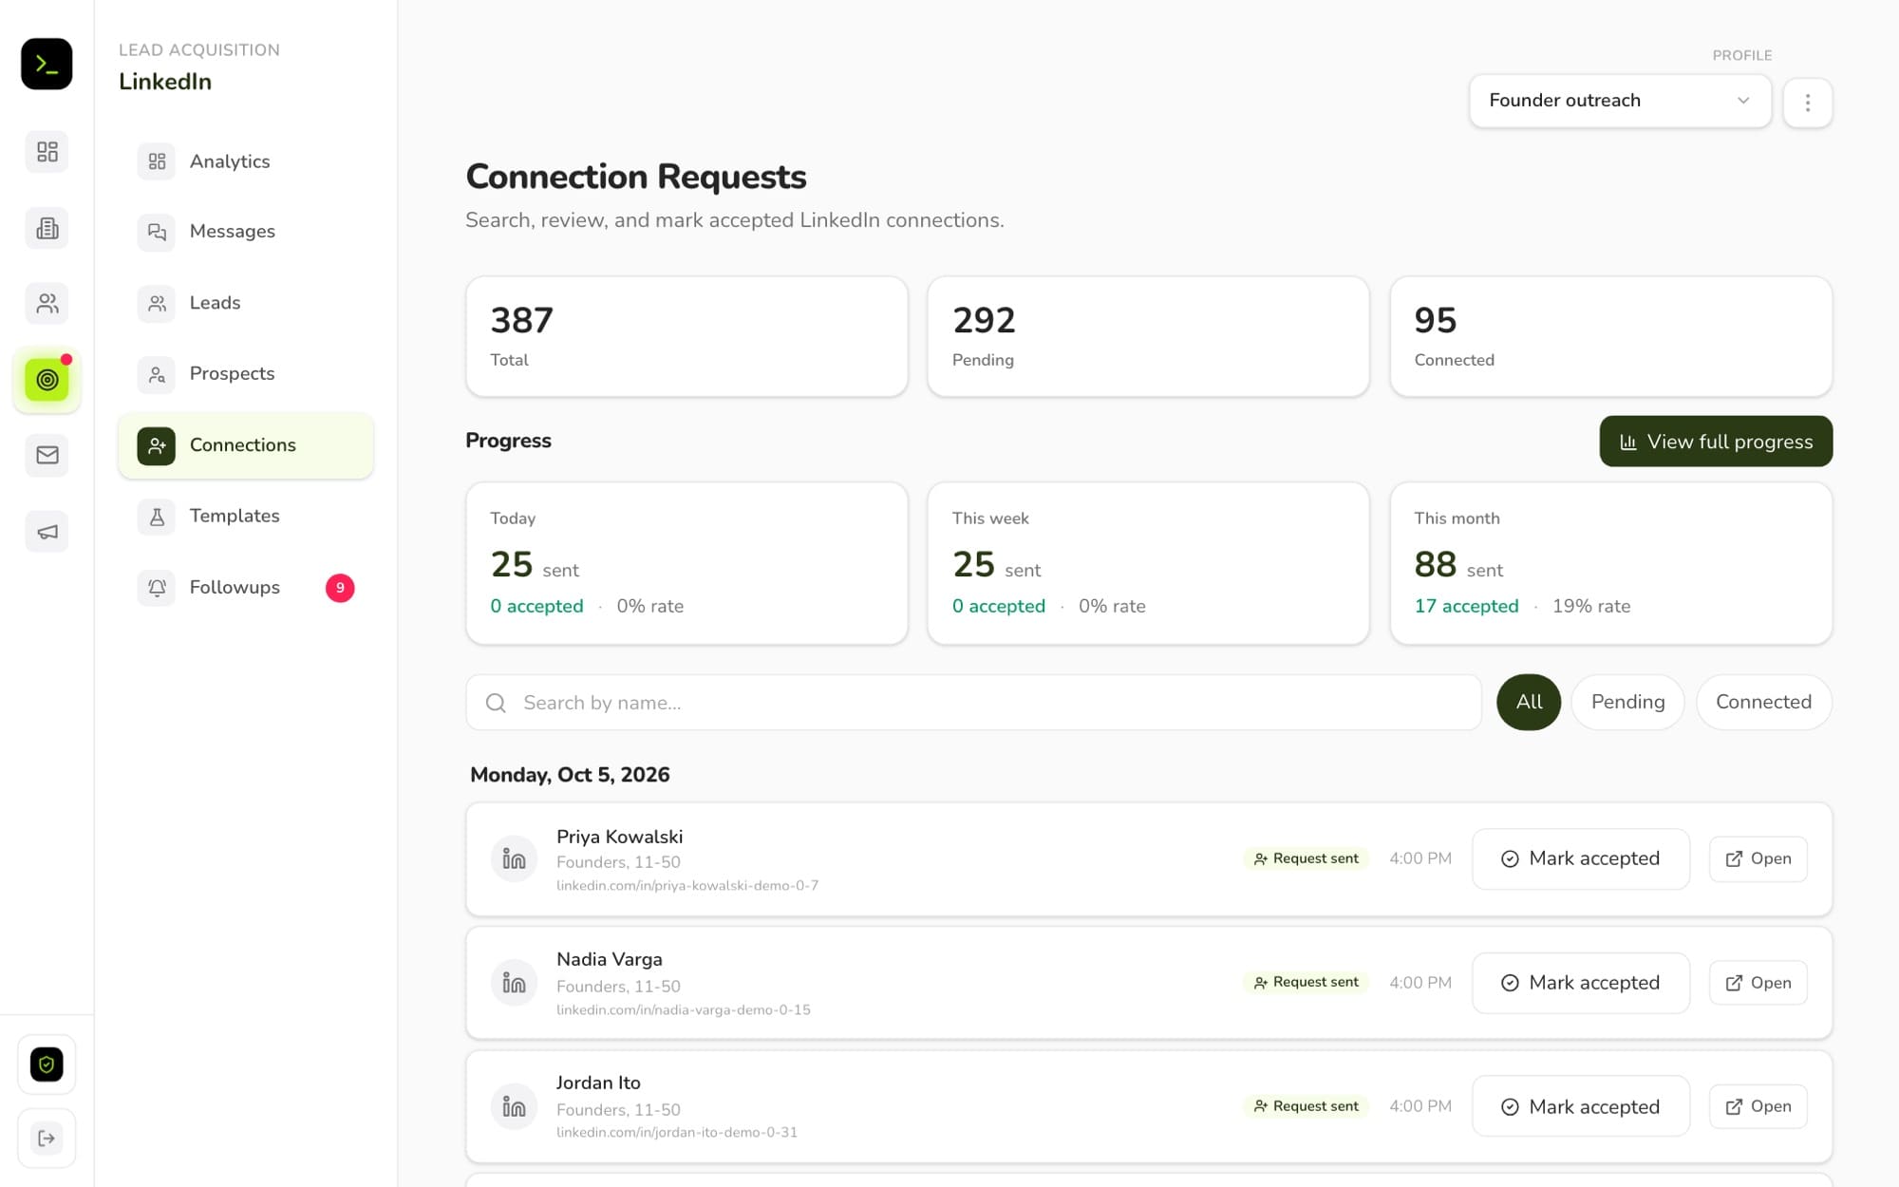The image size is (1899, 1187).
Task: Open Priya Kowalski's LinkedIn profile
Action: click(x=1758, y=859)
